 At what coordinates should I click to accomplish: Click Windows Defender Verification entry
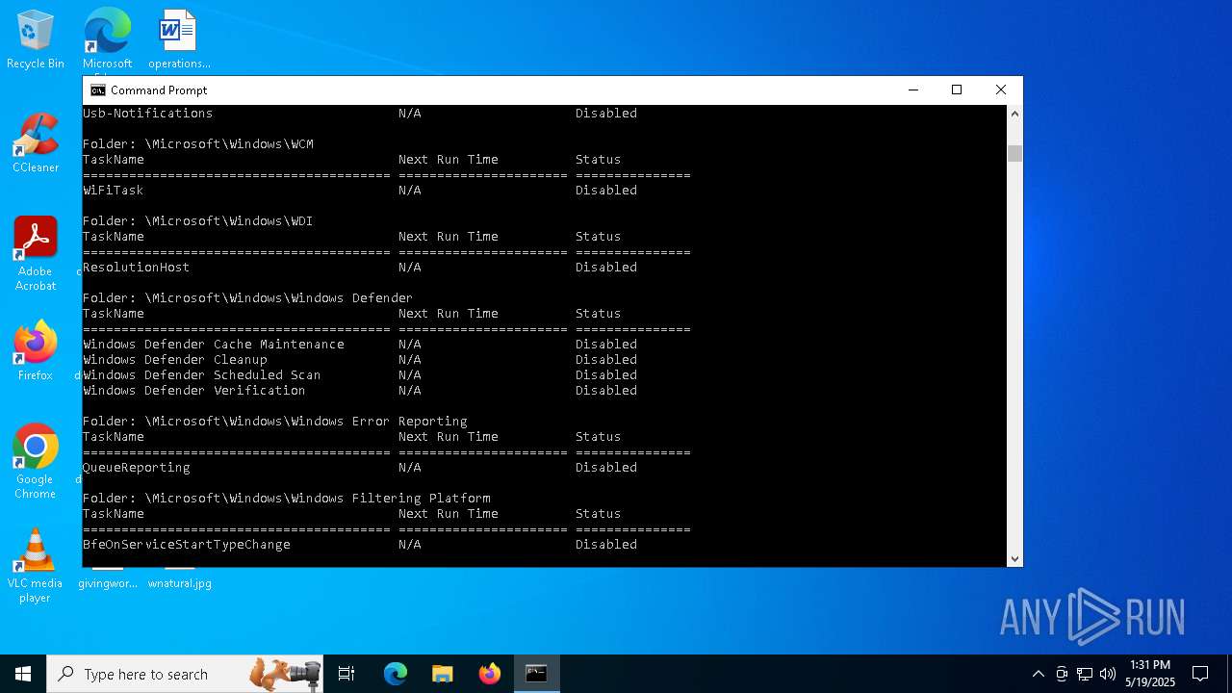[193, 391]
